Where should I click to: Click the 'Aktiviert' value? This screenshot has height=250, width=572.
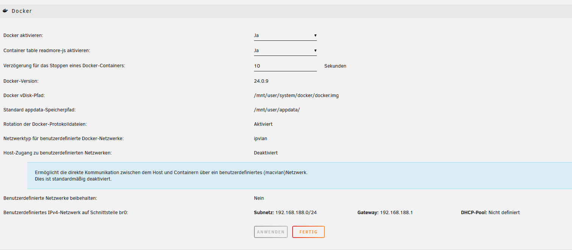click(263, 124)
